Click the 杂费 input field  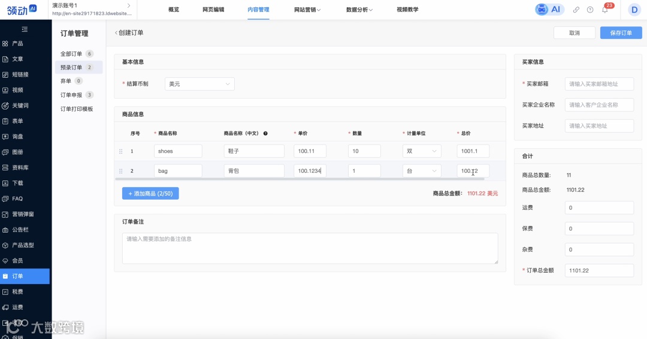click(x=599, y=249)
